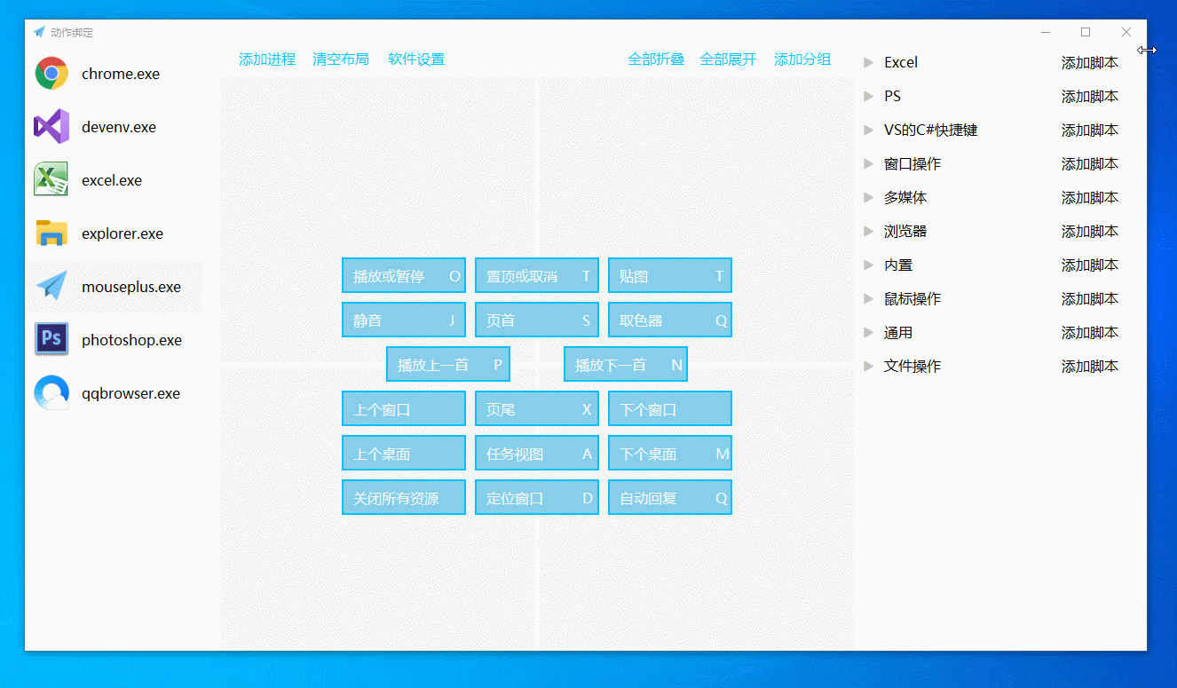
Task: Click 添加进程 to add a process
Action: [266, 59]
